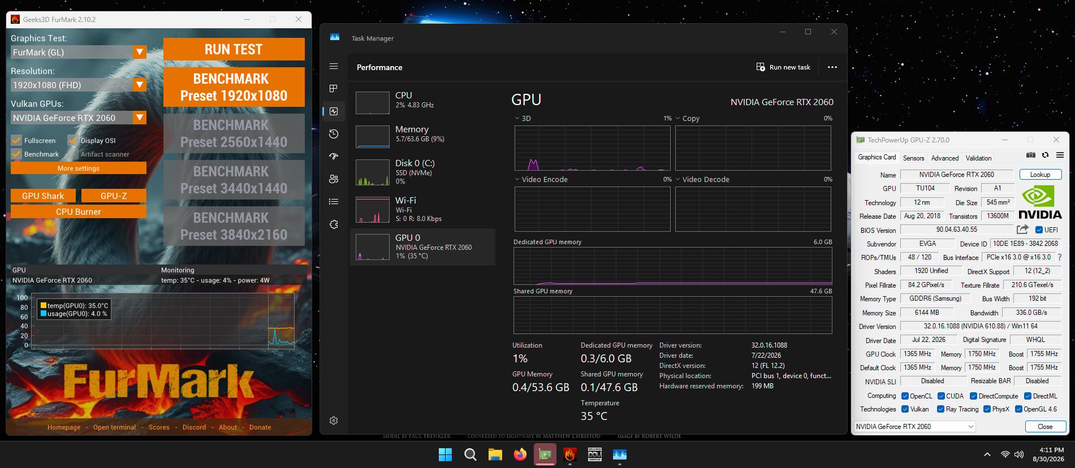
Task: Open the Processes page in Task Manager
Action: 334,89
